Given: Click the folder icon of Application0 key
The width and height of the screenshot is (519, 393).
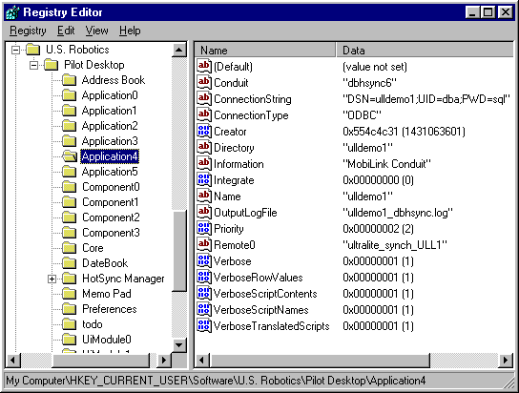Looking at the screenshot, I should (70, 95).
